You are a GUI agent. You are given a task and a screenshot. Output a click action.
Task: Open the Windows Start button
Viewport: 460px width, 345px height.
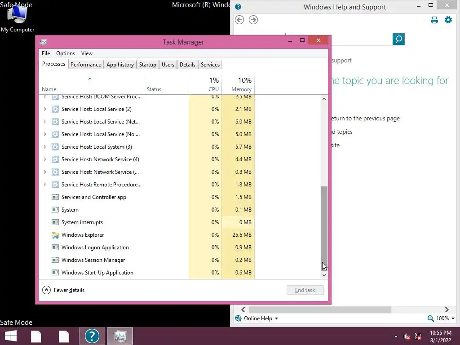click(x=11, y=336)
